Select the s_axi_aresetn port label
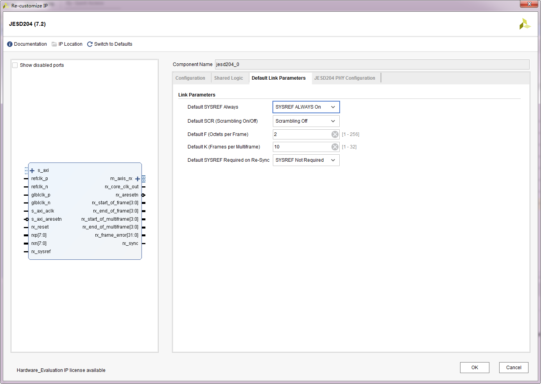This screenshot has height=384, width=541. [47, 219]
